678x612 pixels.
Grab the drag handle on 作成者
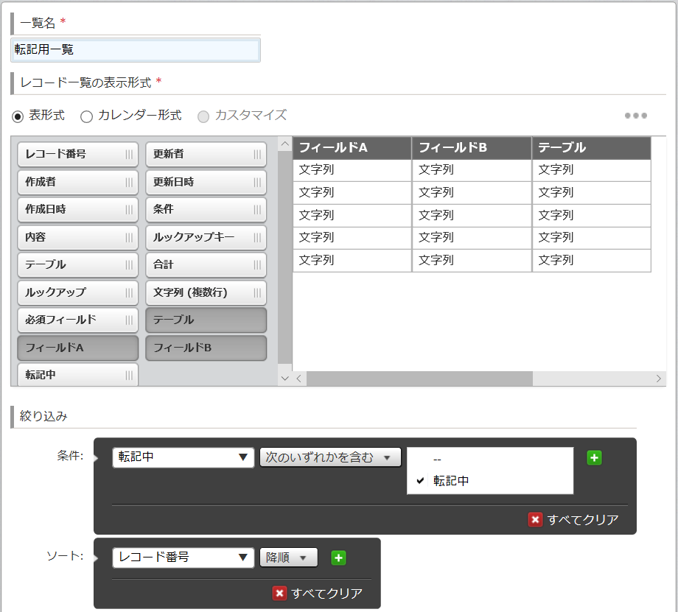coord(129,183)
